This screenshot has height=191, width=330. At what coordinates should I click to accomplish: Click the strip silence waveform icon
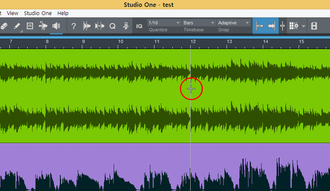pos(87,26)
